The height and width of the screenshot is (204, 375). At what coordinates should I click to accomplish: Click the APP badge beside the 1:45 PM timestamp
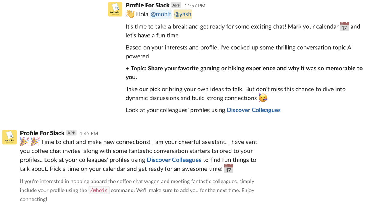[x=71, y=133]
